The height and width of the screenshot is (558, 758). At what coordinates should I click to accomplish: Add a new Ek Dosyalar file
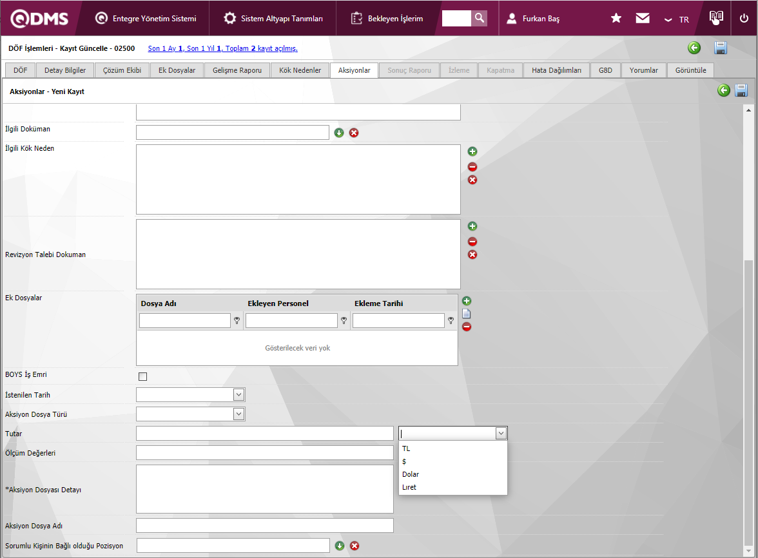467,301
